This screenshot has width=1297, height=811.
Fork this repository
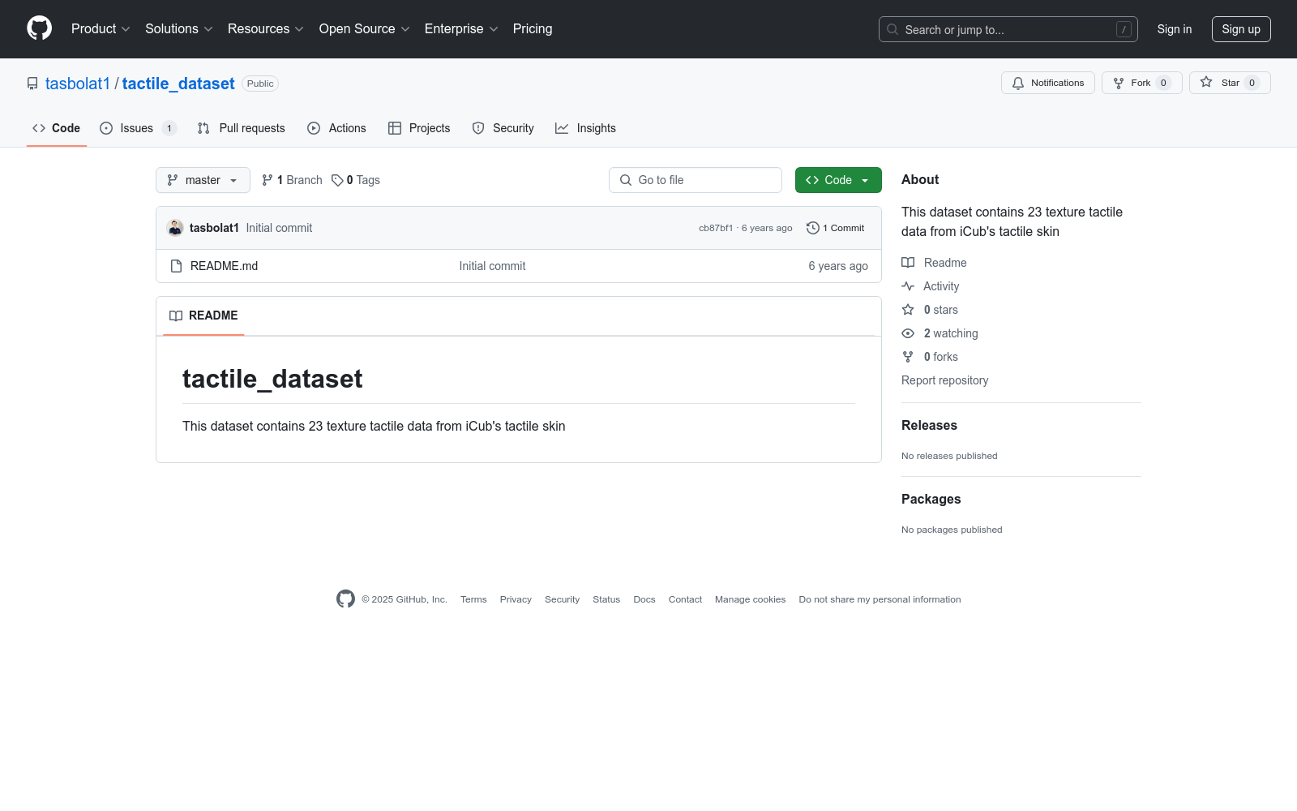coord(1142,83)
